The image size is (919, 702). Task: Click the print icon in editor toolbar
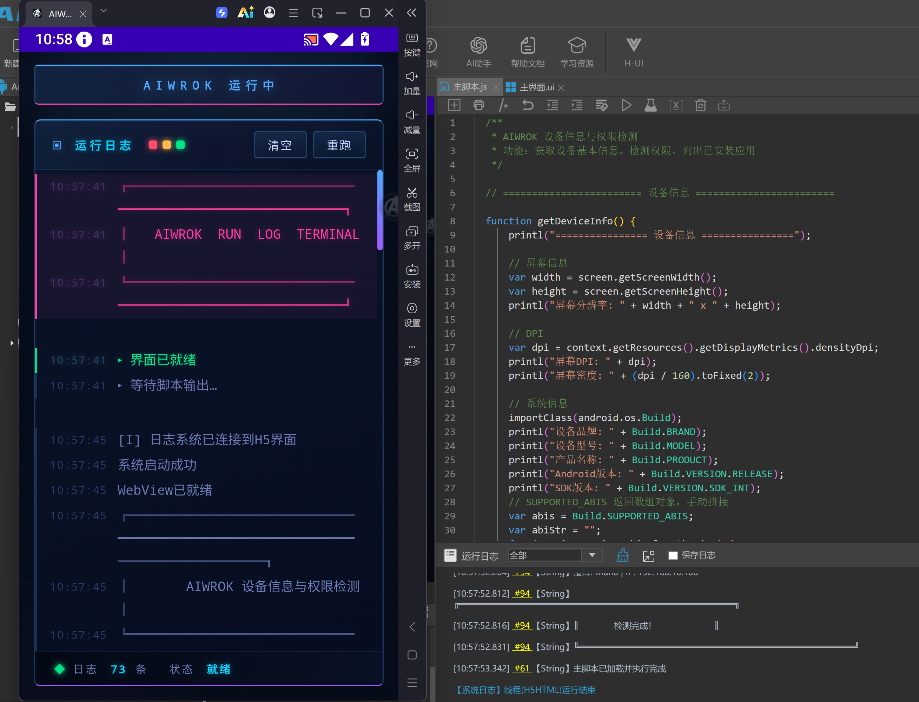click(479, 105)
